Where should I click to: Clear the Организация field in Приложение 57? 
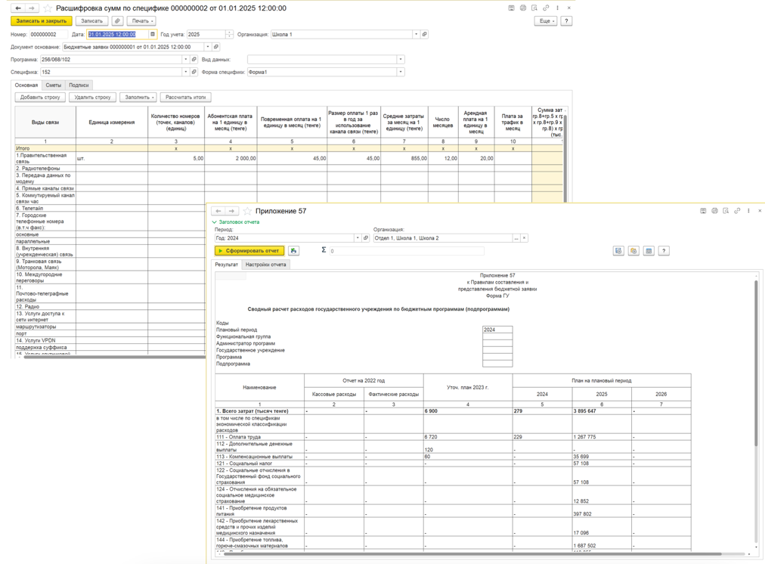524,238
